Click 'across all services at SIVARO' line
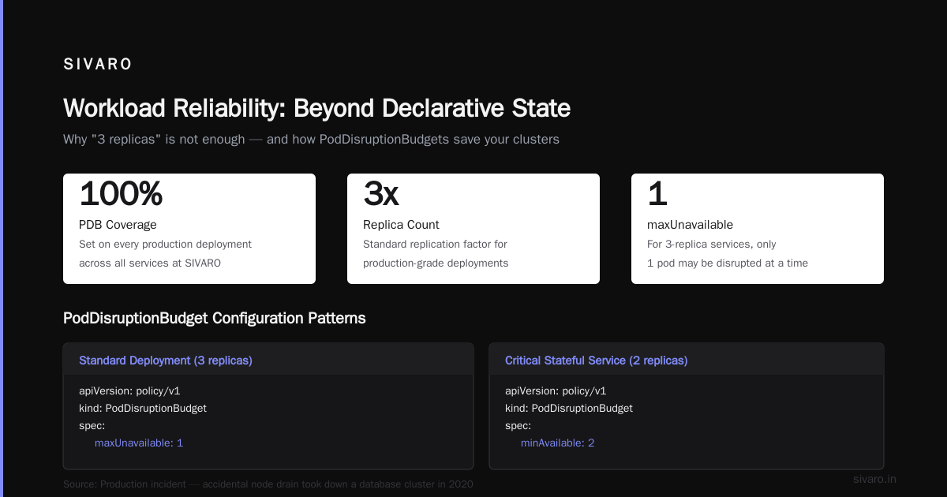Image resolution: width=947 pixels, height=497 pixels. tap(150, 263)
